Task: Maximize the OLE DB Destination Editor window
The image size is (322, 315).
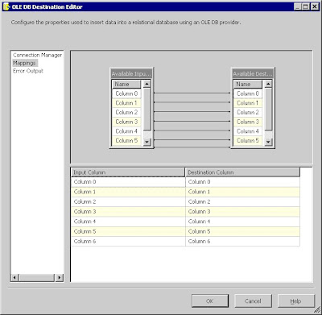Action: [305, 6]
